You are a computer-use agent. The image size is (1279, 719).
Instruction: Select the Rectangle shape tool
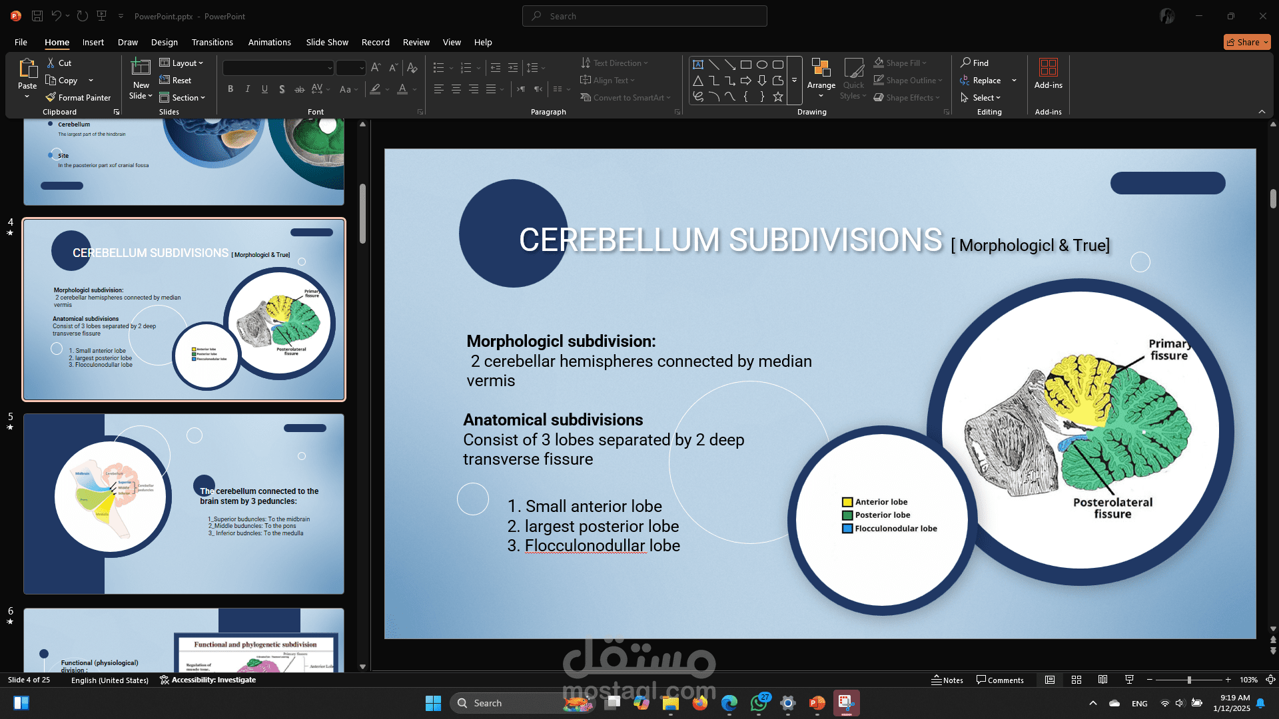pyautogui.click(x=746, y=65)
